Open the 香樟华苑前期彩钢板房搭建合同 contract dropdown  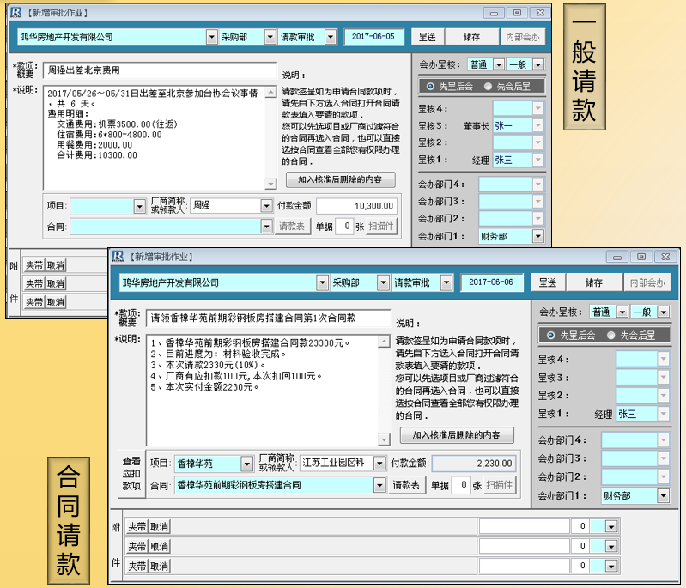tap(379, 485)
